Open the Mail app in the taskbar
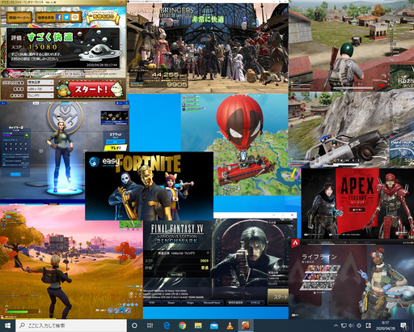This screenshot has width=414, height=332. click(214, 326)
